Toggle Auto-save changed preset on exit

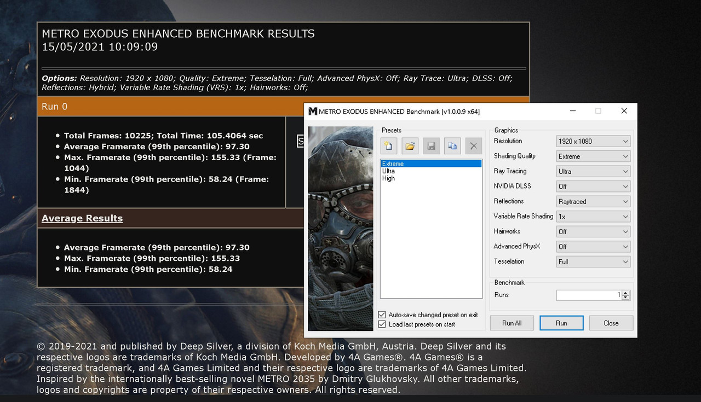(x=382, y=315)
